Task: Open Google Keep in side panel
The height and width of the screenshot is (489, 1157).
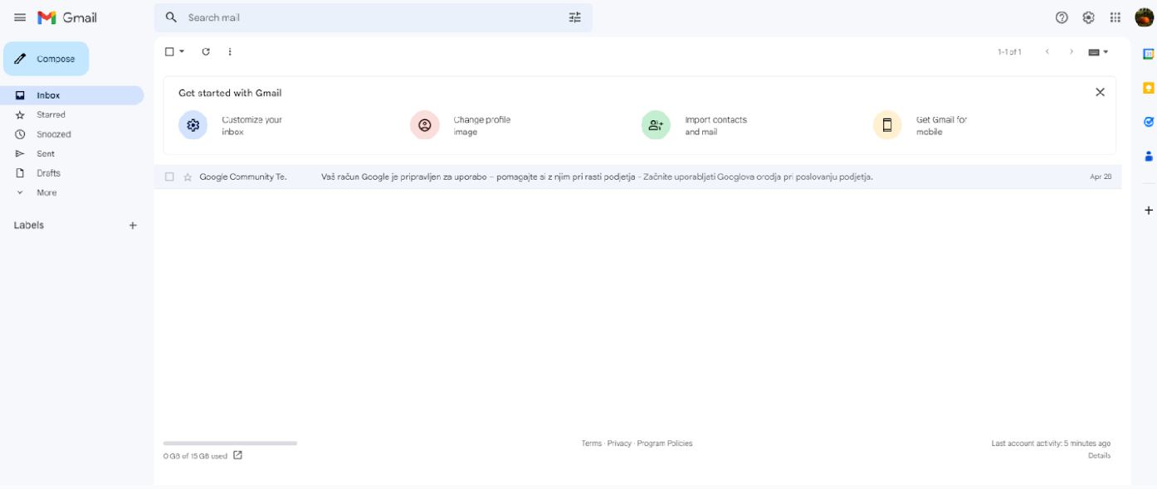Action: (1149, 88)
